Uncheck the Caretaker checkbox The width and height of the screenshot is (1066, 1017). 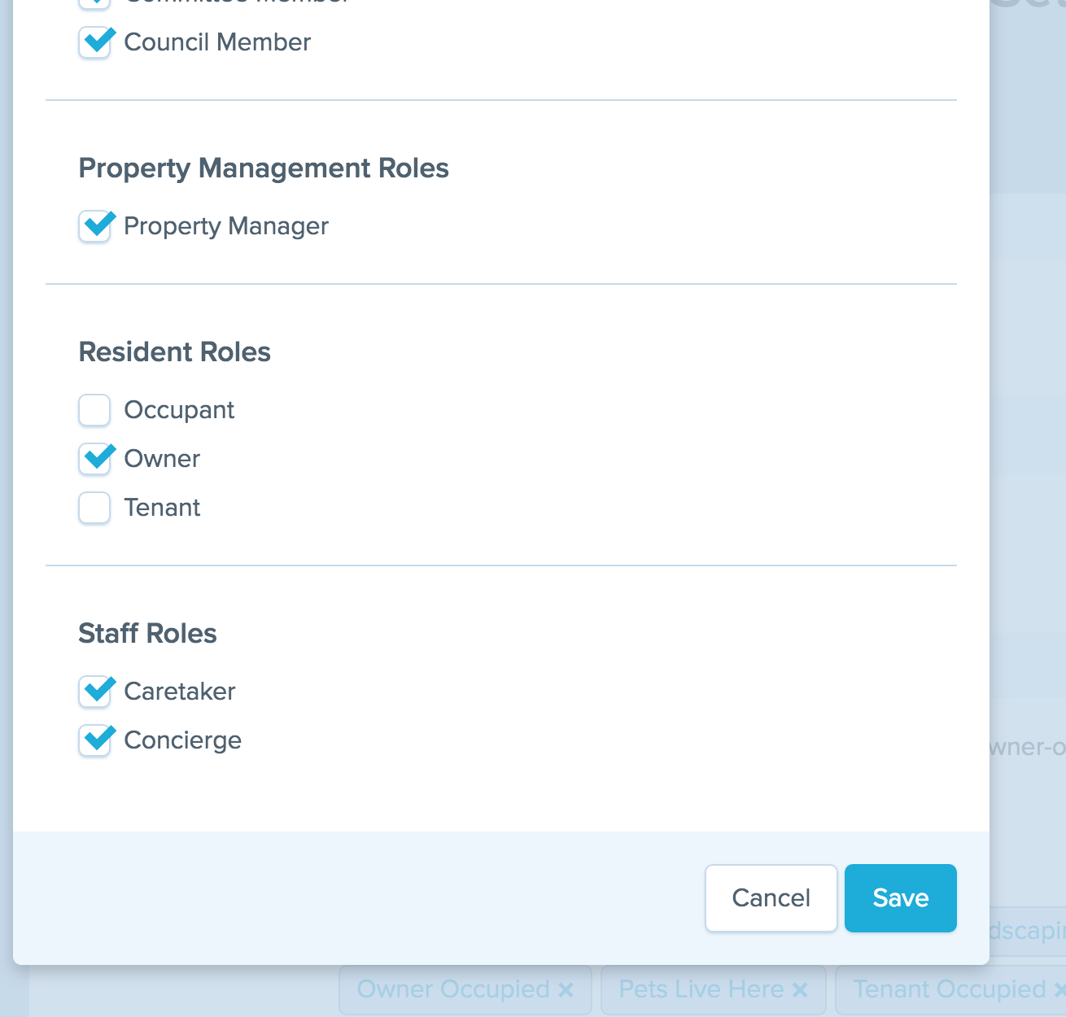[94, 692]
